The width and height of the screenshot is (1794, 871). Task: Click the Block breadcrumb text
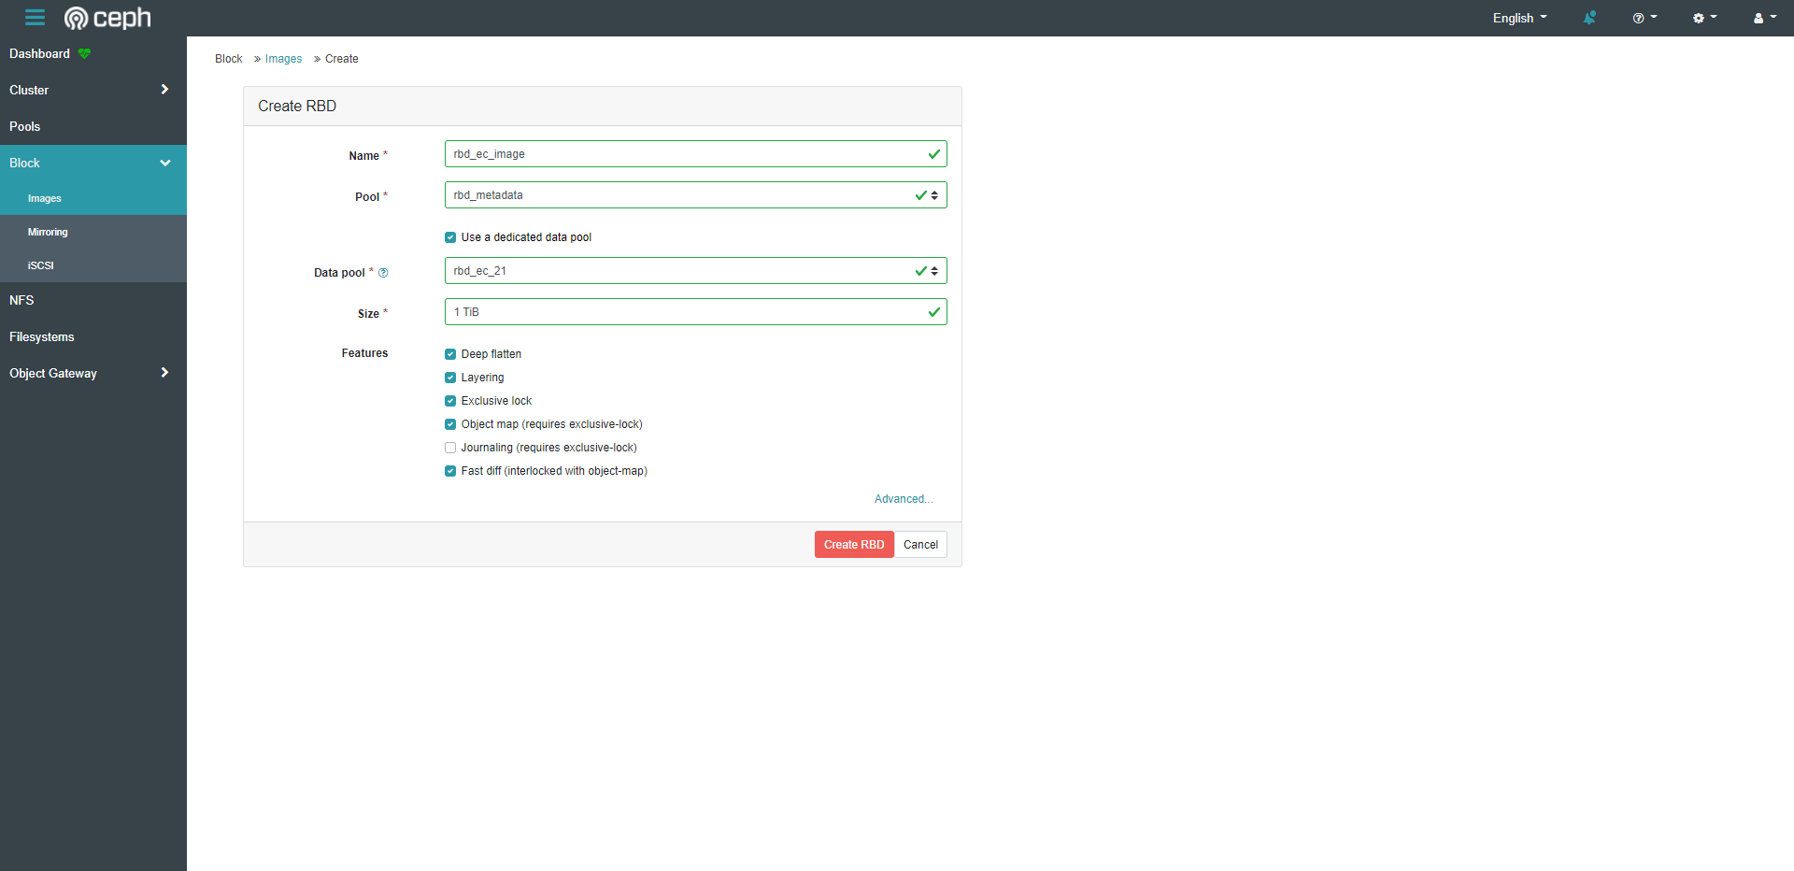click(229, 59)
